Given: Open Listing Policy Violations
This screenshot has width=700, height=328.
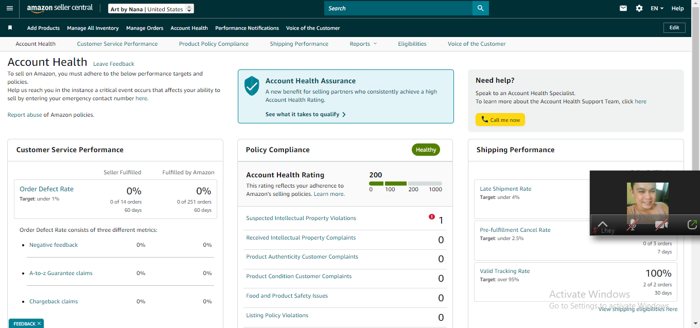Looking at the screenshot, I should (277, 315).
